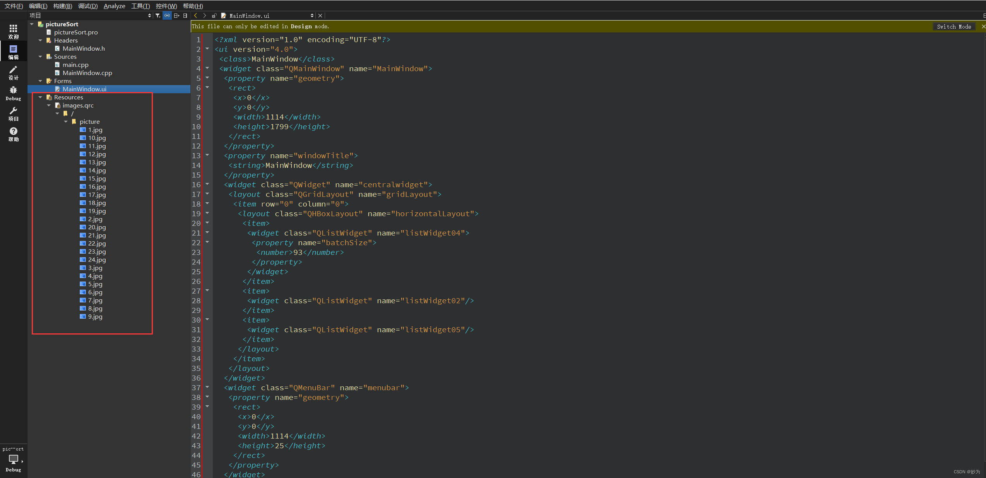This screenshot has width=986, height=478.
Task: Open the 构建(B) build menu
Action: pos(63,6)
